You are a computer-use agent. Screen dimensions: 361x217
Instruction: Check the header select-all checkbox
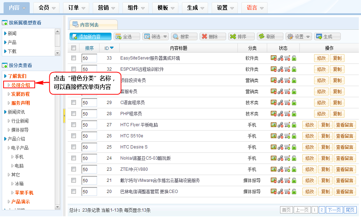pos(73,48)
